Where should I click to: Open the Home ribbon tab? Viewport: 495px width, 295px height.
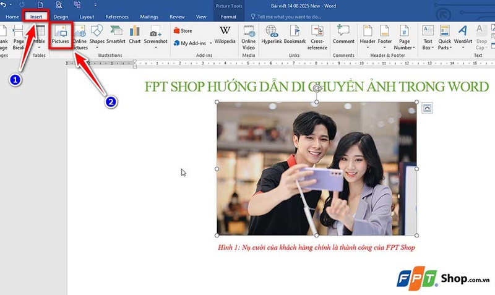12,17
